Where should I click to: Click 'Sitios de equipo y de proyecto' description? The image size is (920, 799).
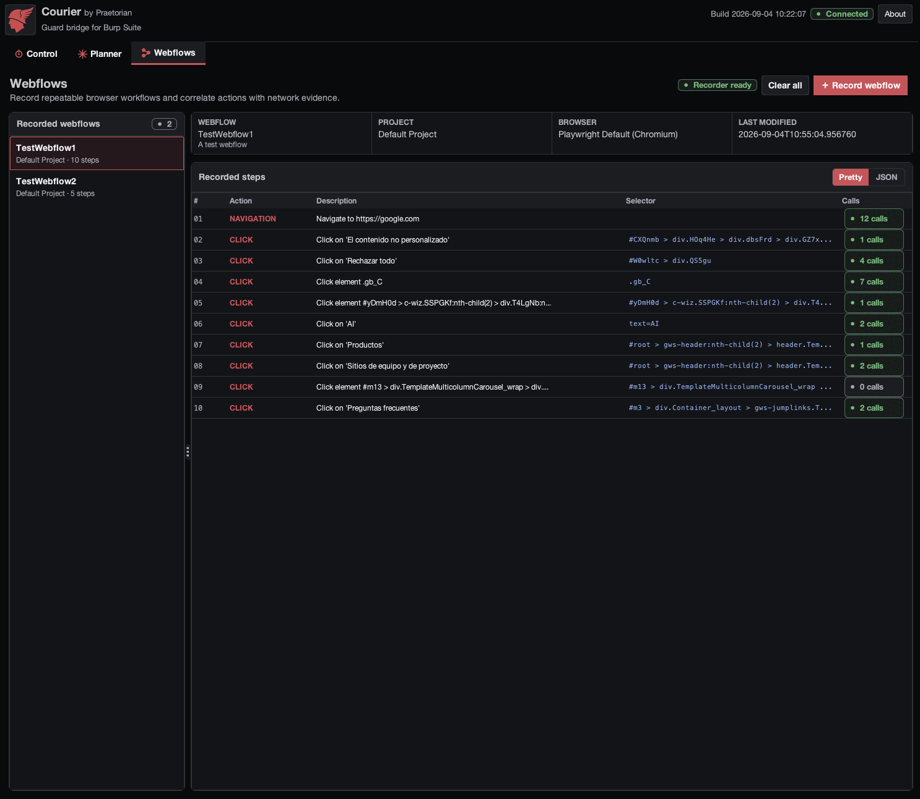[x=383, y=366]
